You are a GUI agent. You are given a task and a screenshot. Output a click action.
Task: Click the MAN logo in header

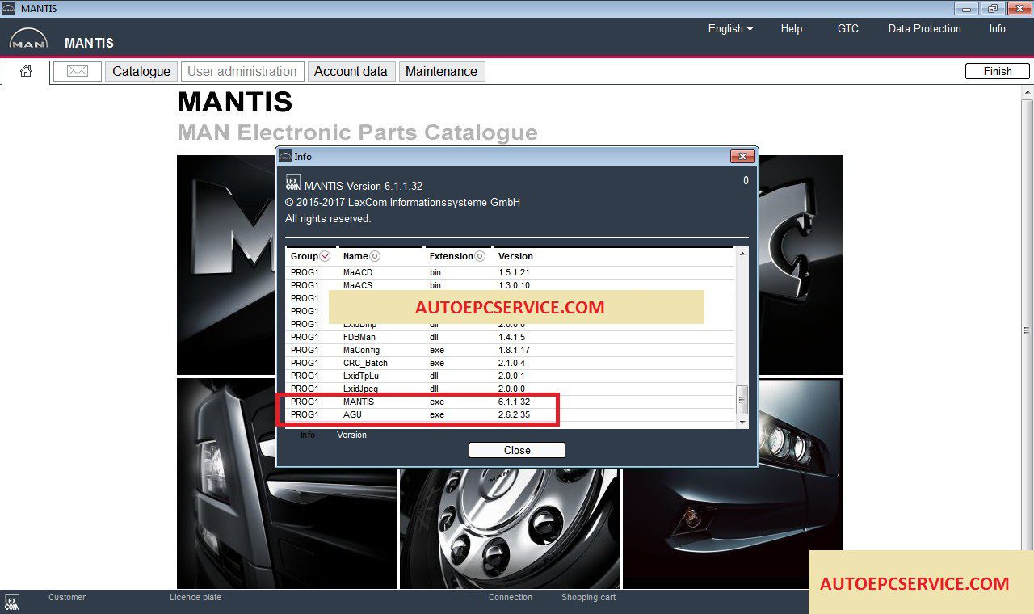(x=28, y=40)
